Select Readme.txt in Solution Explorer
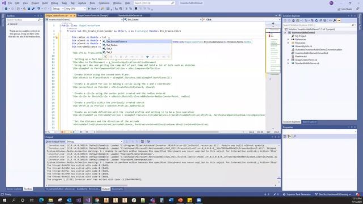 (x=301, y=57)
